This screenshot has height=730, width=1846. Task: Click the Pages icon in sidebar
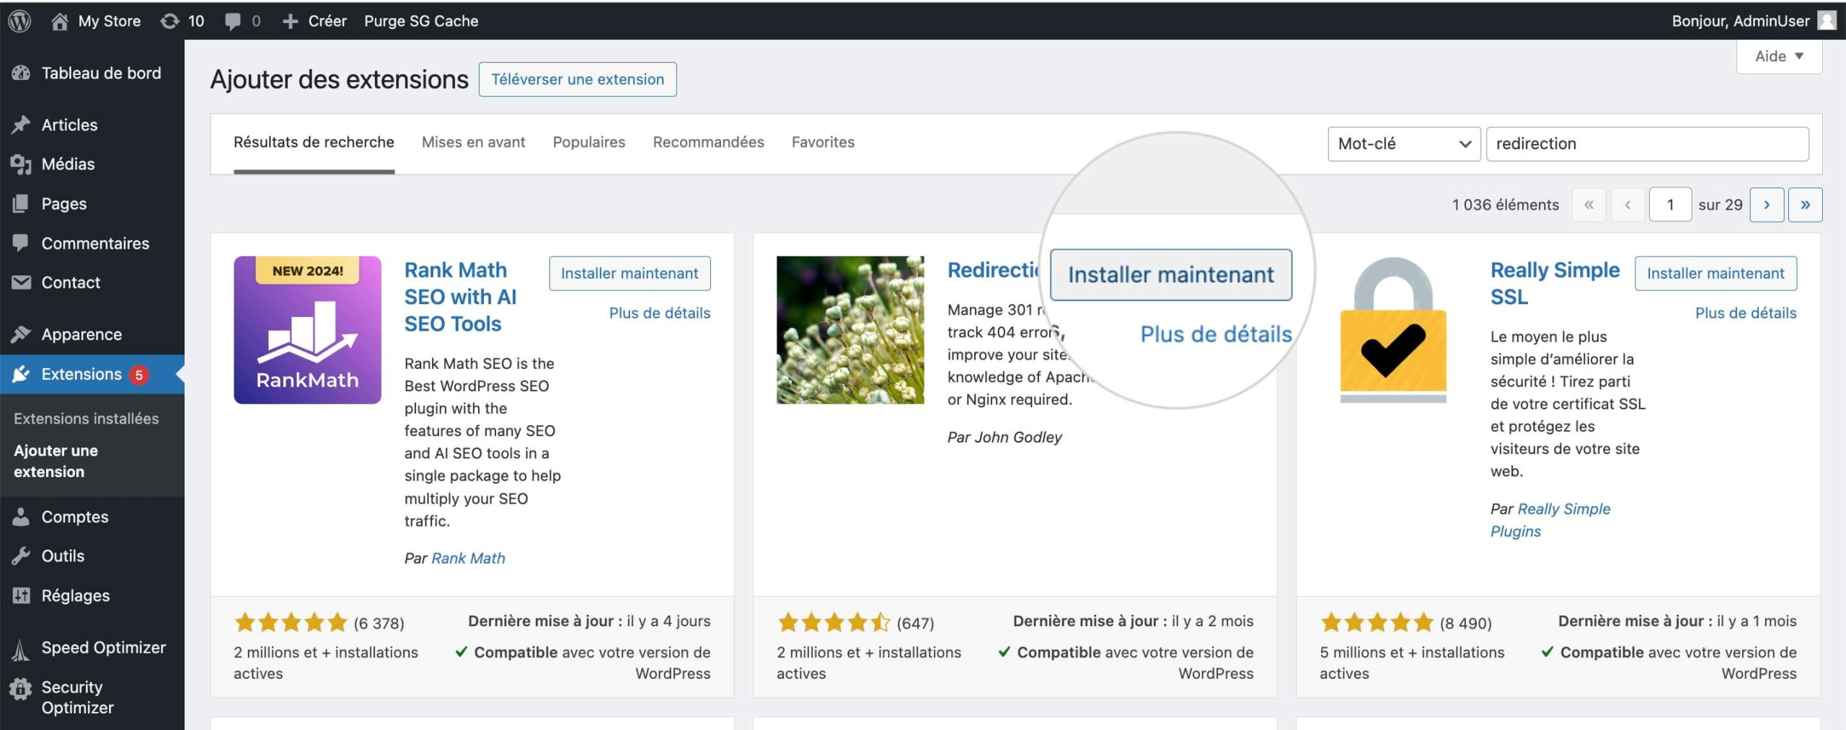pyautogui.click(x=21, y=204)
